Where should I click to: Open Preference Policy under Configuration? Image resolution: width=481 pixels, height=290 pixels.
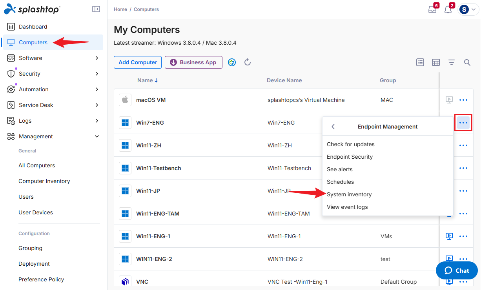coord(41,279)
